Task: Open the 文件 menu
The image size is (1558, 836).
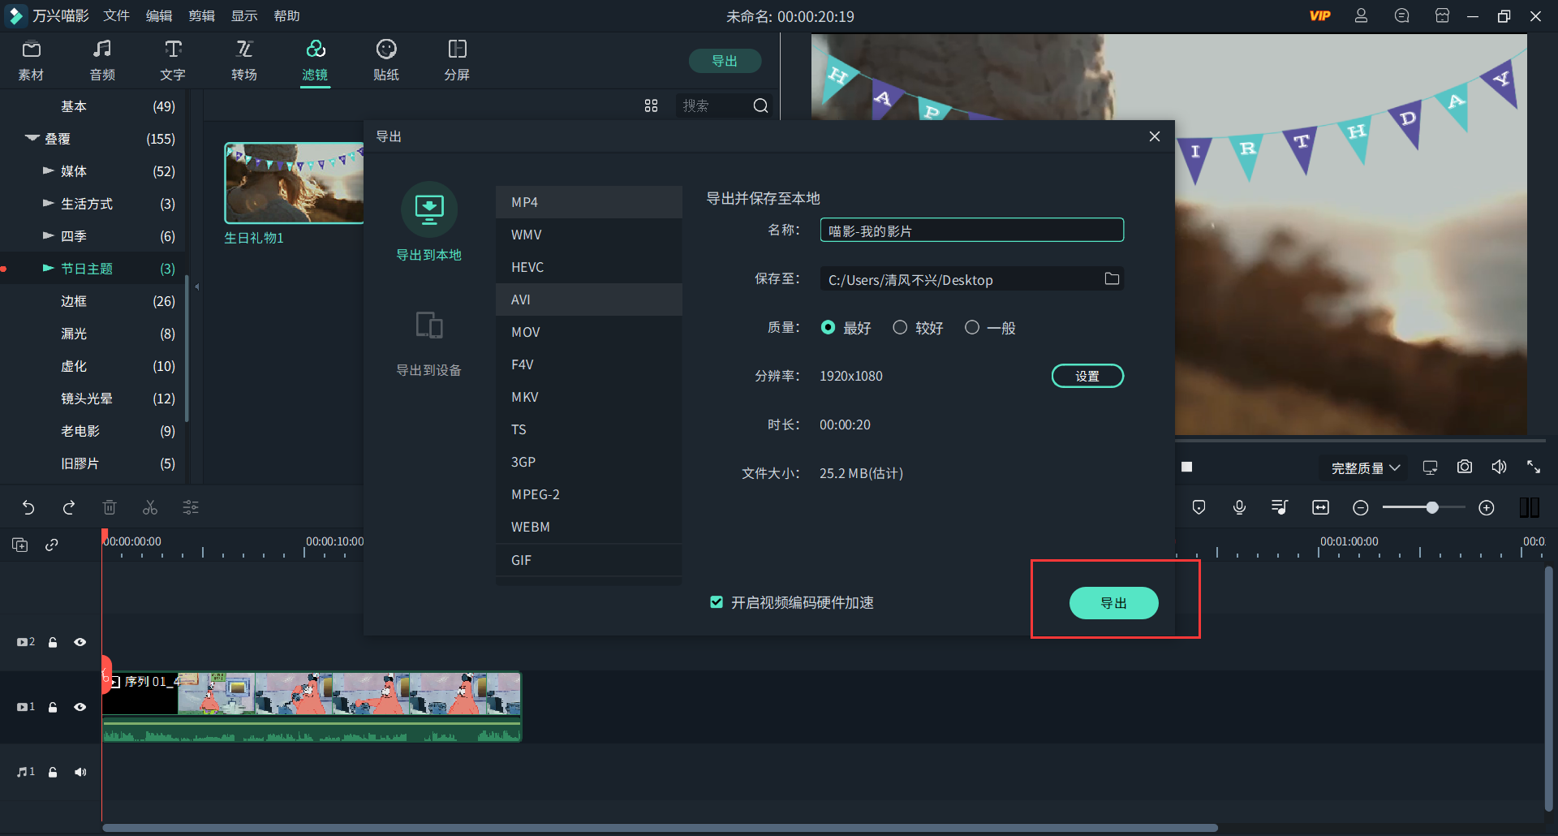Action: pos(115,15)
